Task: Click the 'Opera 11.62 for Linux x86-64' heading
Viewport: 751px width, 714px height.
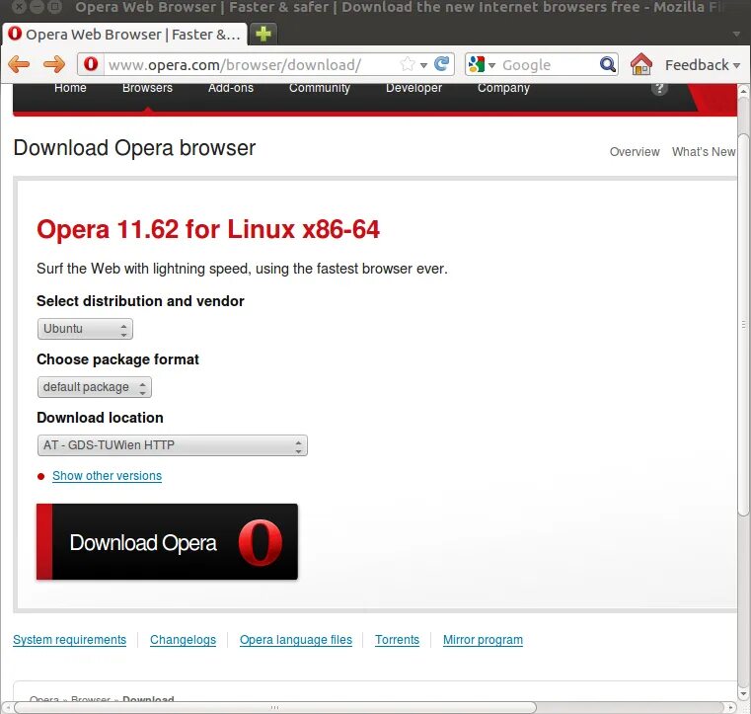Action: (208, 229)
